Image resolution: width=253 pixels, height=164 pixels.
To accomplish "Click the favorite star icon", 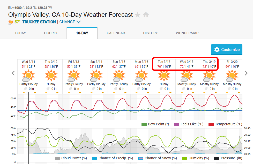I will [138, 15].
